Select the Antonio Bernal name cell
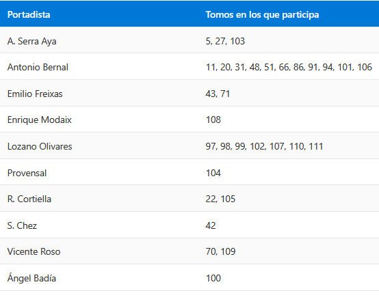379x306 pixels. (38, 68)
